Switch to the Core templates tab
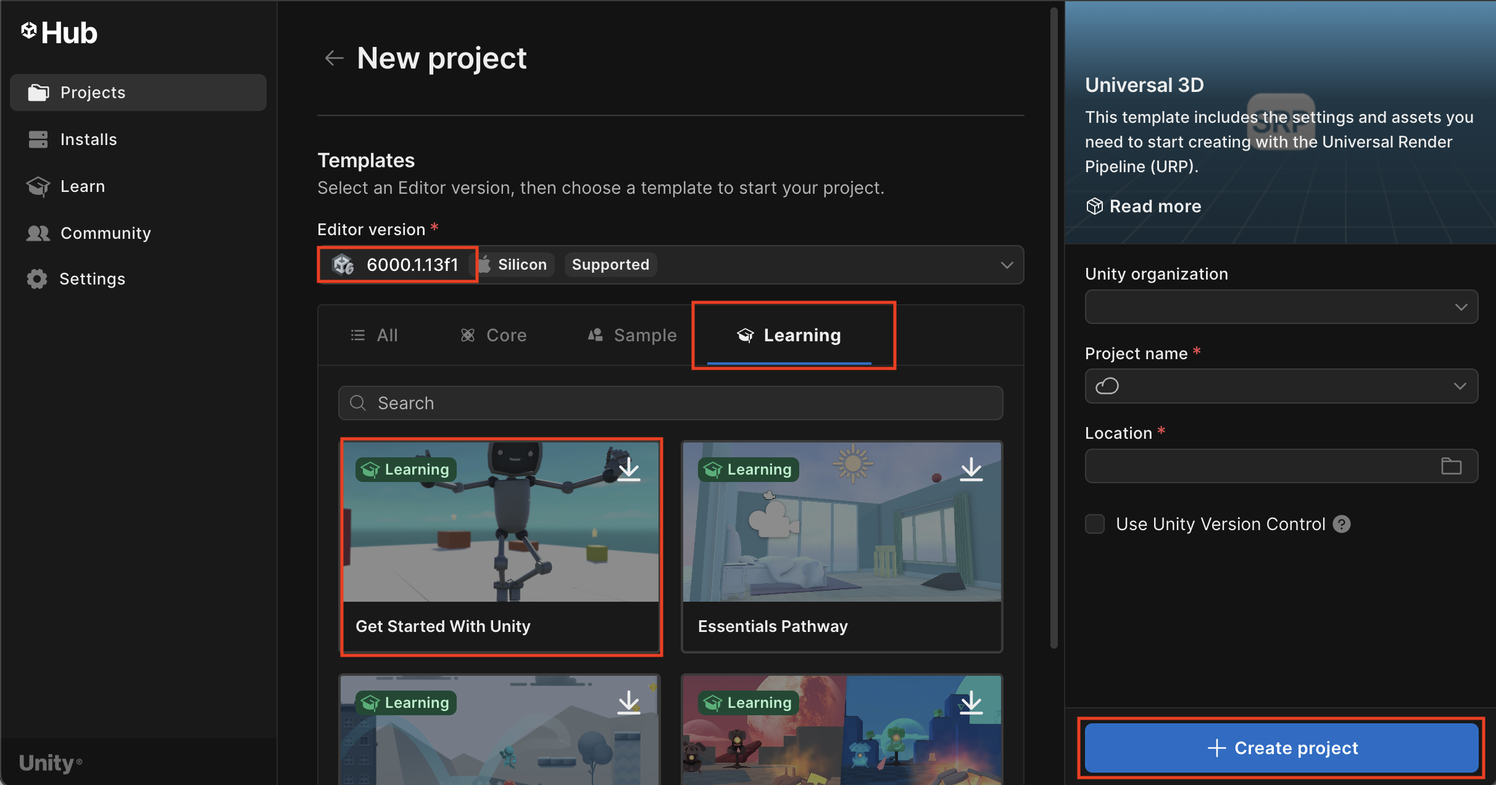The image size is (1496, 785). pyautogui.click(x=494, y=335)
